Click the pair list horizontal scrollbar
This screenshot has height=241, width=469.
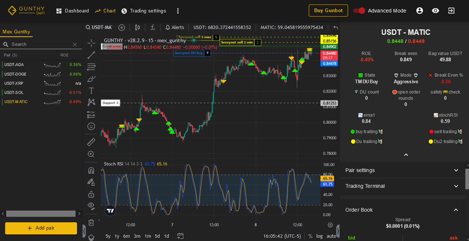coord(41,213)
